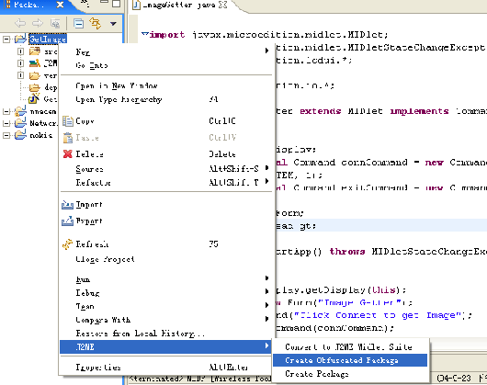Switch to the ImageGetter.java editor tab

click(x=179, y=5)
